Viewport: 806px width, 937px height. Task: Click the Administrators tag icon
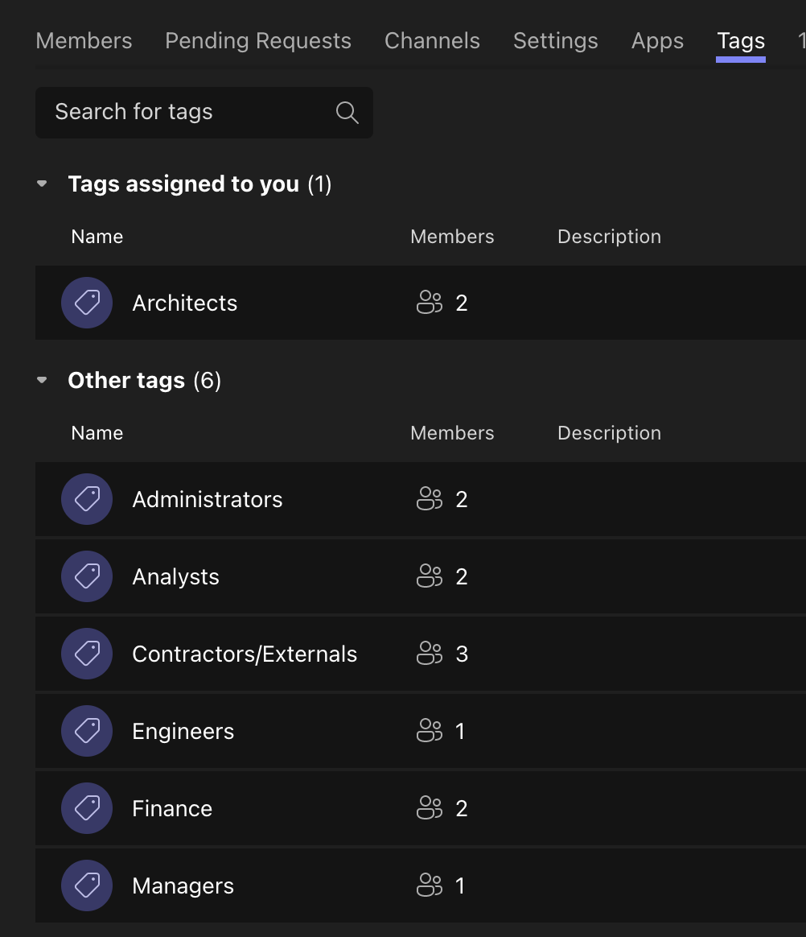click(x=87, y=499)
